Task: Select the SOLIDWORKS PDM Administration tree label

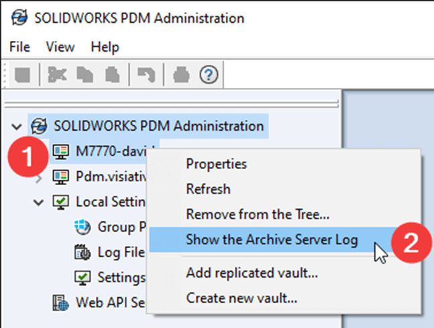Action: click(158, 126)
